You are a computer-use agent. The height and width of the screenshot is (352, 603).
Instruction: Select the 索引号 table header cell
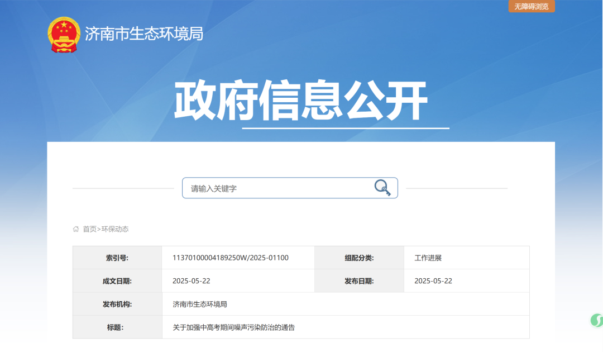click(x=117, y=257)
